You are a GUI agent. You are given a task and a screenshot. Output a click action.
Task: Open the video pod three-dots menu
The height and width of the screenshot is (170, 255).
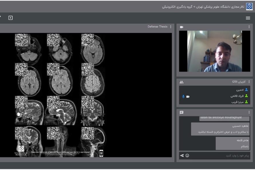(249, 27)
